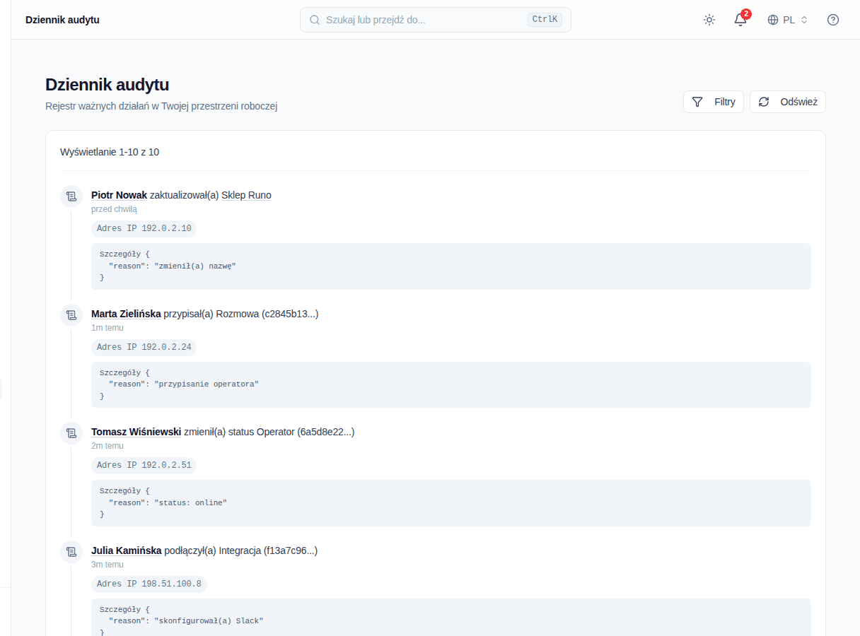
Task: Toggle the light/dark theme sun icon
Action: [709, 20]
